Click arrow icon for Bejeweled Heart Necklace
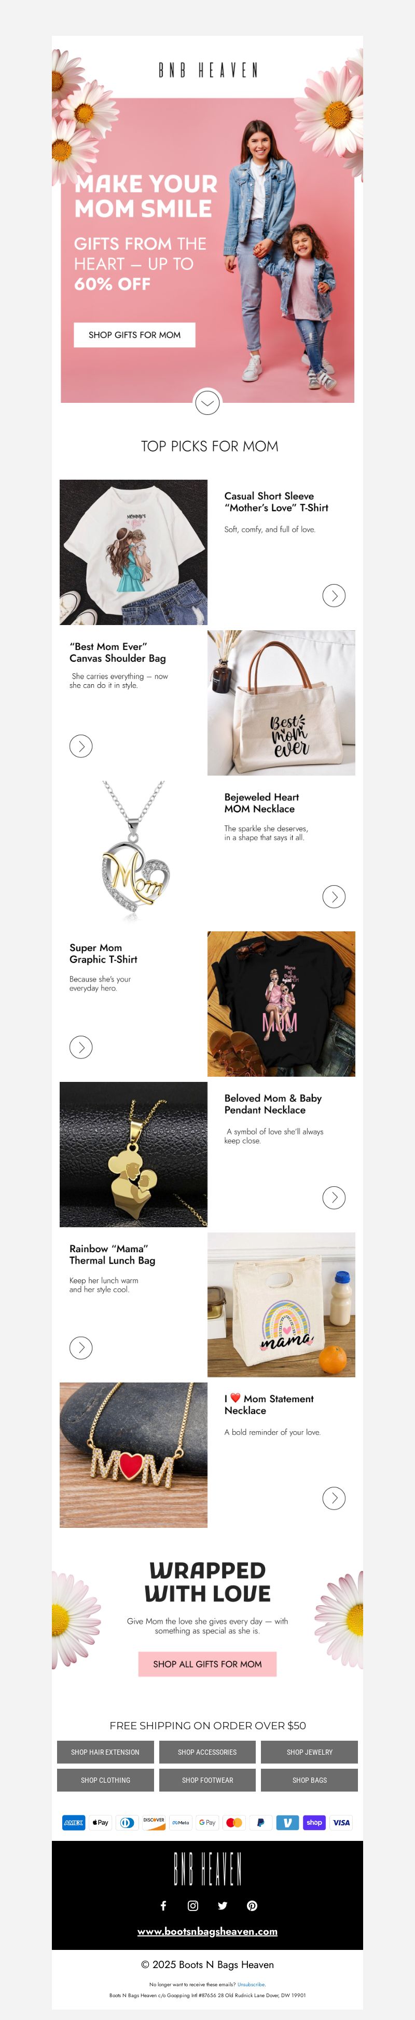The height and width of the screenshot is (2020, 415). [335, 896]
